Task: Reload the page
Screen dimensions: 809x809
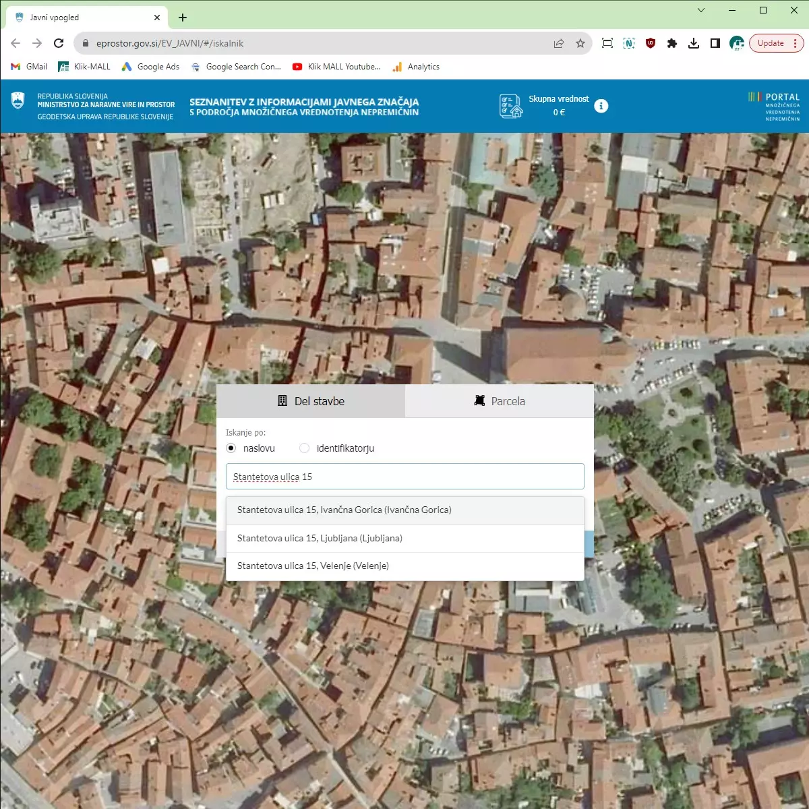Action: coord(59,43)
